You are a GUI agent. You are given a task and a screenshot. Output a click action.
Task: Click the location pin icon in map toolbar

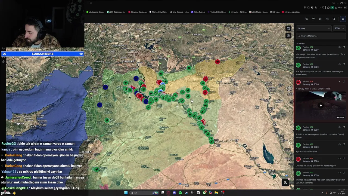[313, 19]
